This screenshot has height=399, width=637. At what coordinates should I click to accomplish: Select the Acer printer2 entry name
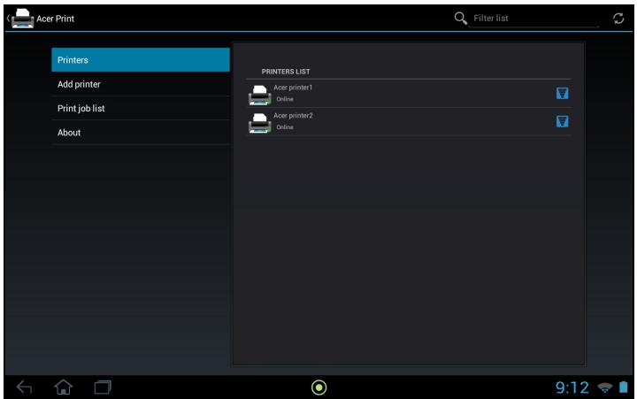(x=294, y=115)
